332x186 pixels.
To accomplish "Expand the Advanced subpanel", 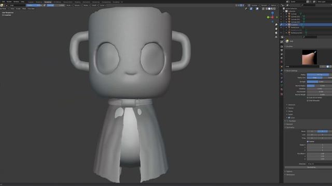I will pyautogui.click(x=292, y=105).
